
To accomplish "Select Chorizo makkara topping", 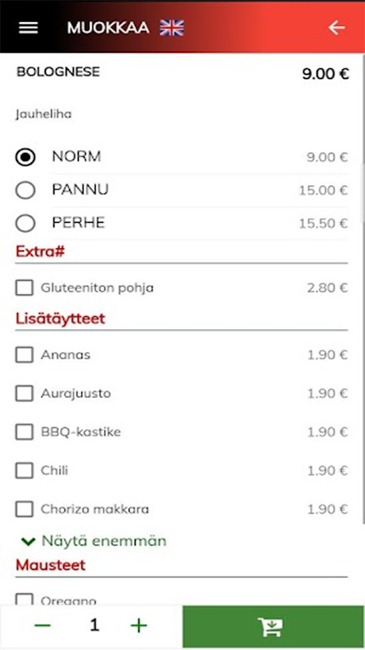I will (24, 509).
